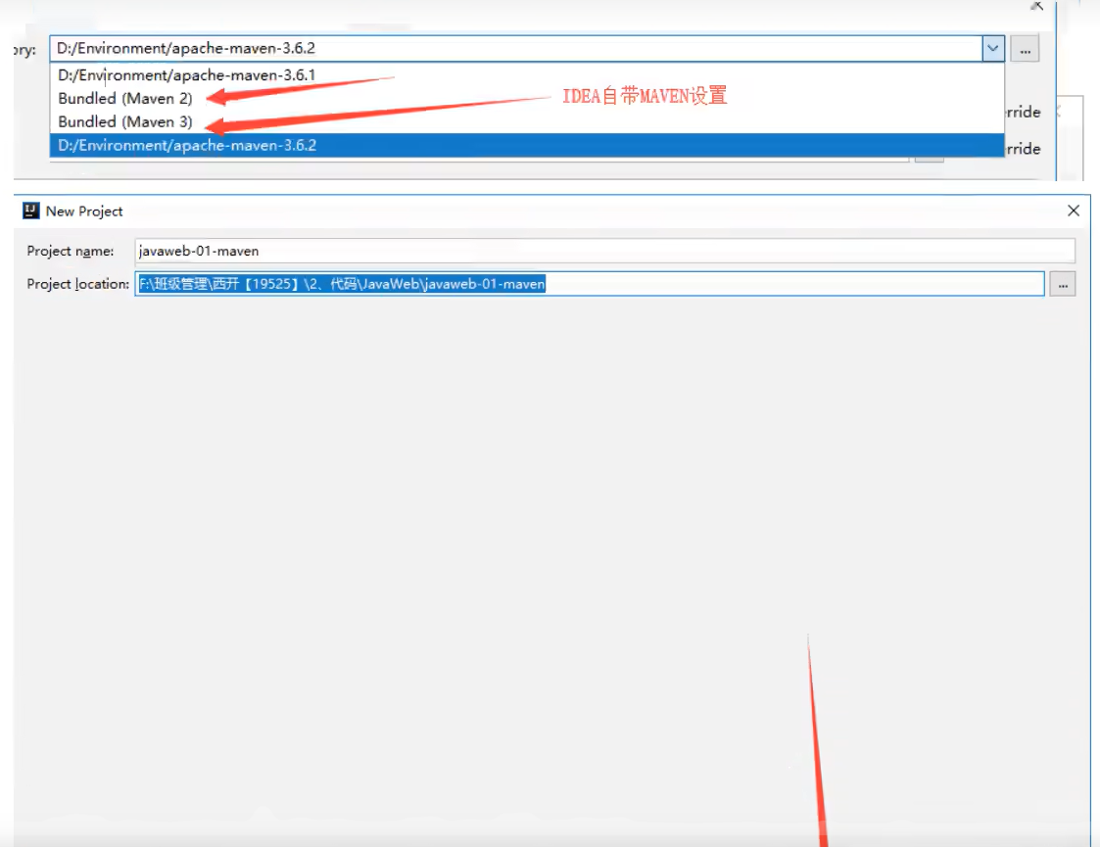Viewport: 1100px width, 847px height.
Task: Click the New Project title text
Action: (x=84, y=212)
